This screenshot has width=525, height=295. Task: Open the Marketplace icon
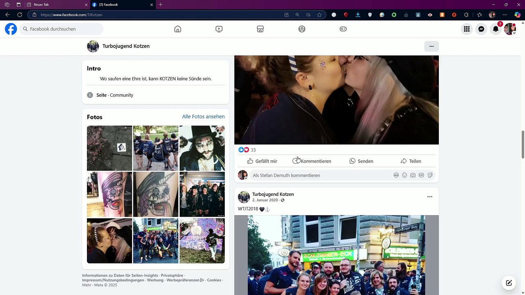coord(260,29)
